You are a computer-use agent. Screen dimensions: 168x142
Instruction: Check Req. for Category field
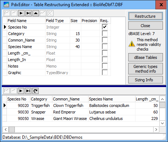105,33
